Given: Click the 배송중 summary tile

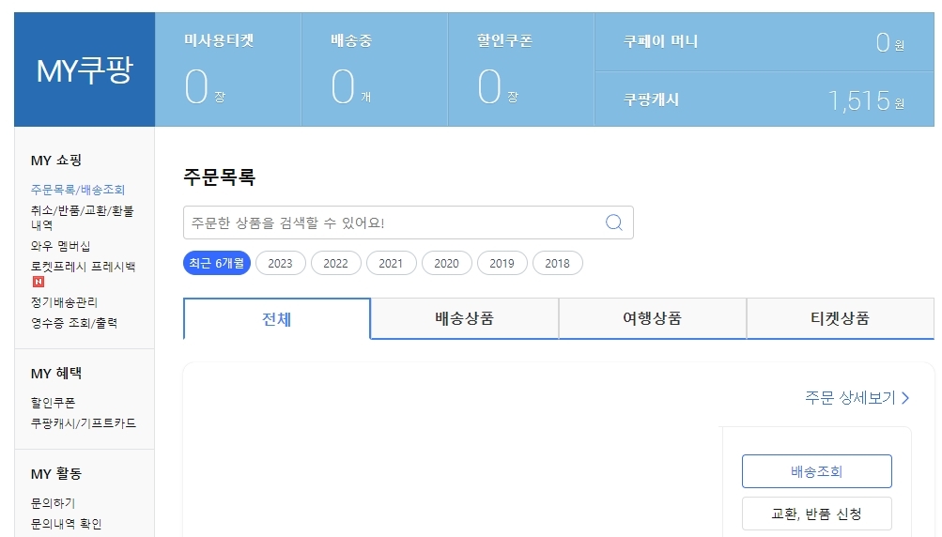Looking at the screenshot, I should click(x=375, y=69).
